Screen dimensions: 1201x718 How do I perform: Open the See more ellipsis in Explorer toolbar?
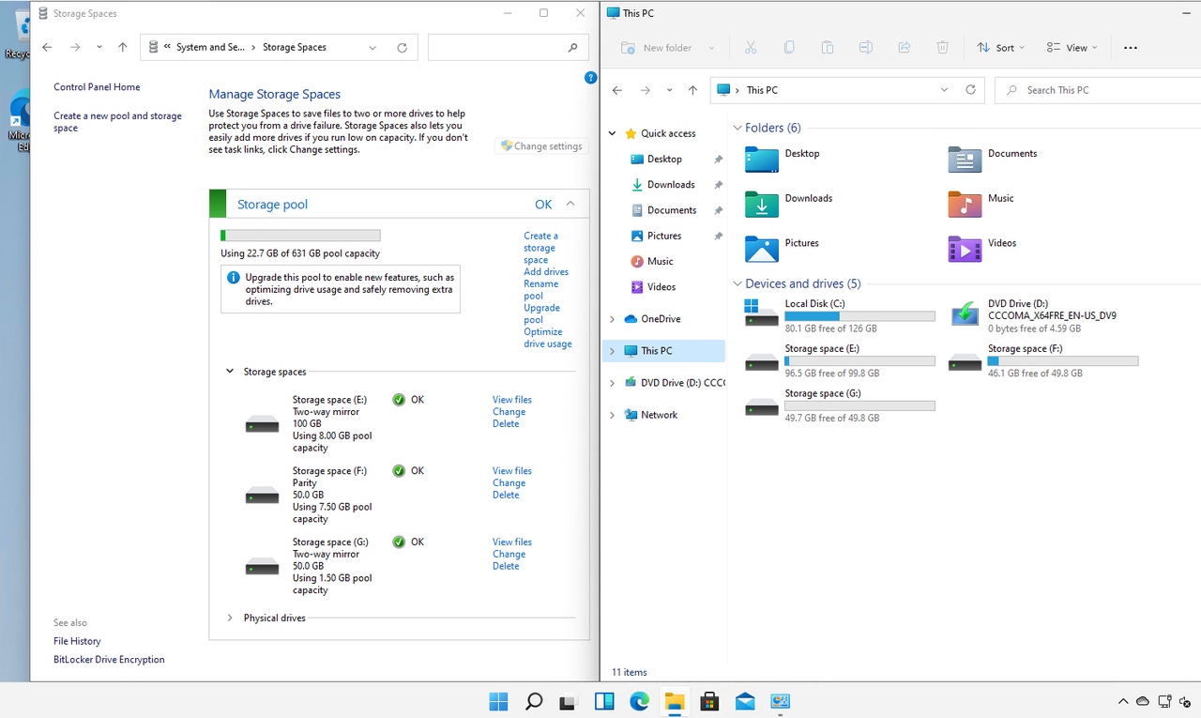click(1130, 47)
